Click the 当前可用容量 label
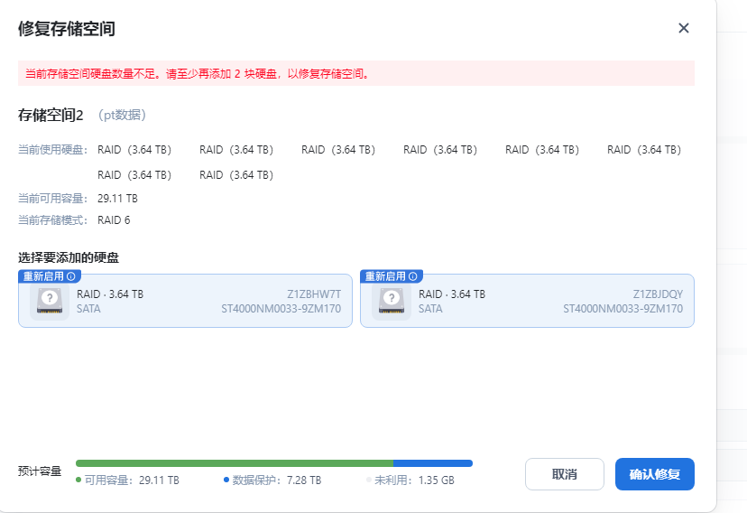The height and width of the screenshot is (513, 747). pos(53,199)
